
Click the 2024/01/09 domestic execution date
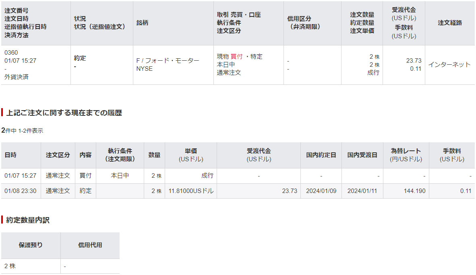(x=321, y=191)
